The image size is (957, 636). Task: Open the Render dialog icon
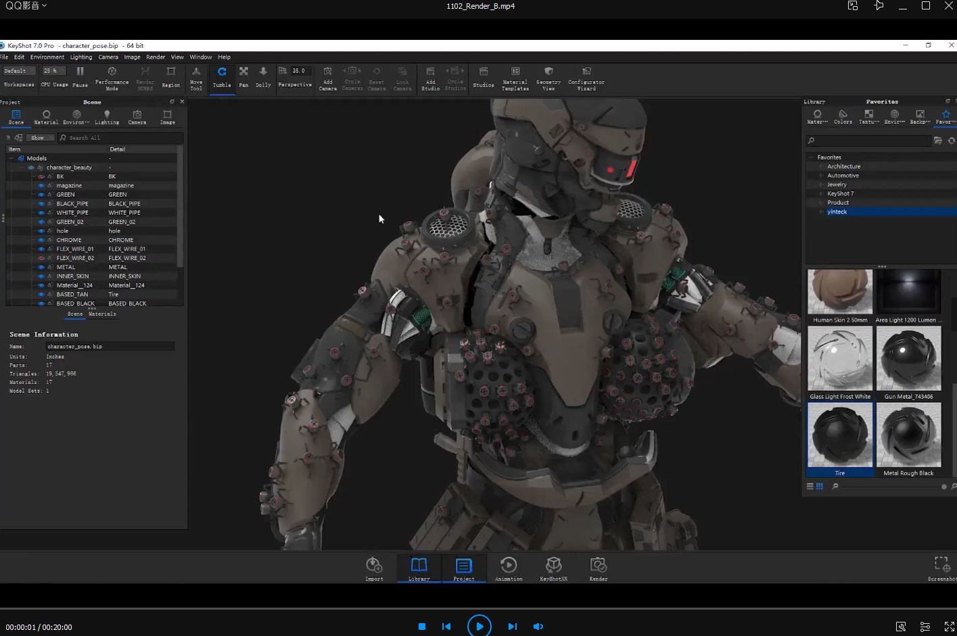(x=598, y=568)
